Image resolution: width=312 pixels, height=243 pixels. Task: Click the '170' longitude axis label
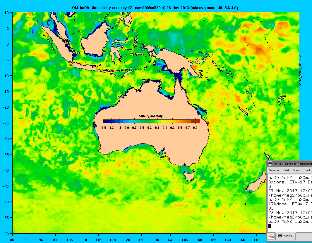(x=256, y=240)
